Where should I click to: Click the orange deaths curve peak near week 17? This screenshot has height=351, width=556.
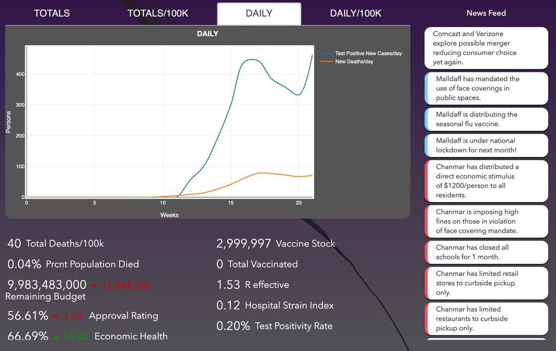click(x=261, y=173)
